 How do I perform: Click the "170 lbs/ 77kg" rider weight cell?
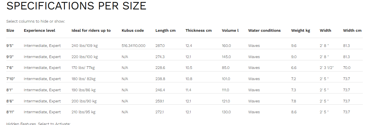click(83, 68)
